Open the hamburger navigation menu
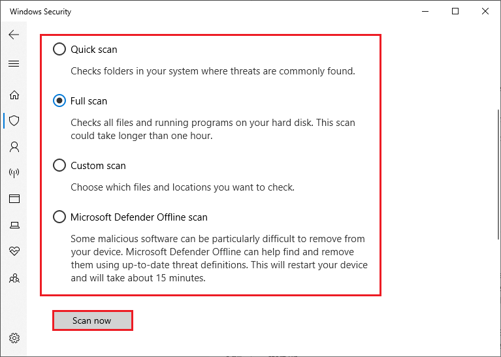The width and height of the screenshot is (501, 357). tap(14, 63)
